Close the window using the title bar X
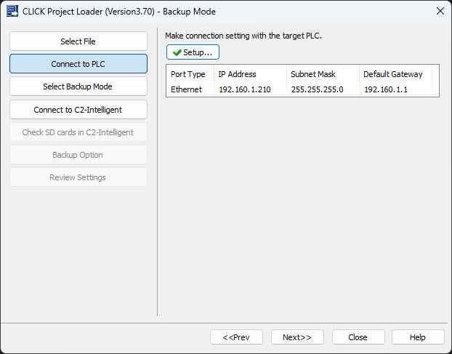This screenshot has height=354, width=452. pyautogui.click(x=440, y=11)
